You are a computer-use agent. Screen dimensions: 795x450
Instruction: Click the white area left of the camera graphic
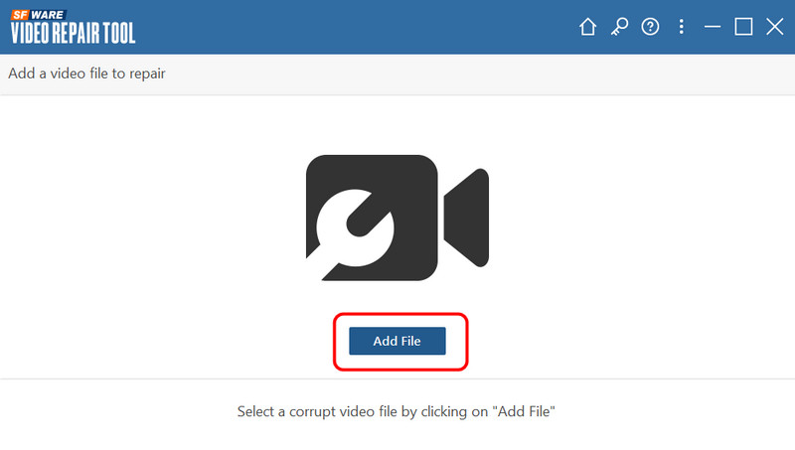click(x=149, y=219)
